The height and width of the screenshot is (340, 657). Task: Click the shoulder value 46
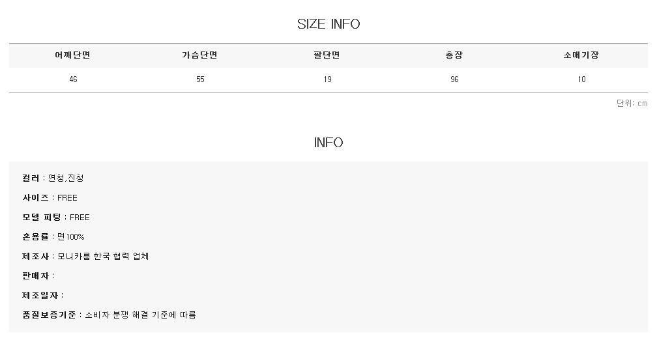pos(72,79)
